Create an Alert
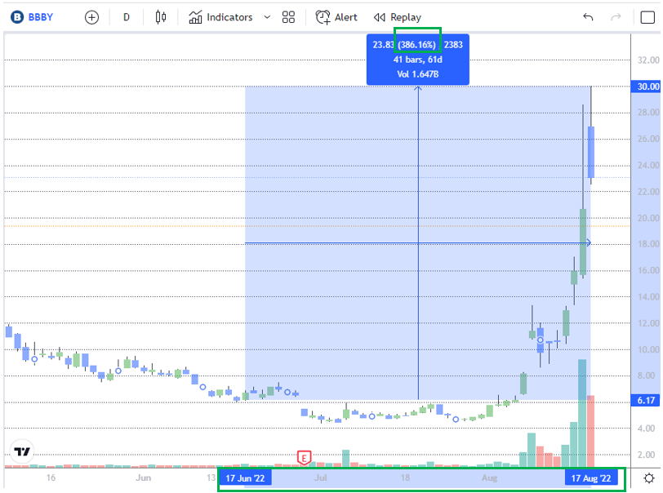Image resolution: width=663 pixels, height=493 pixels. pyautogui.click(x=336, y=17)
